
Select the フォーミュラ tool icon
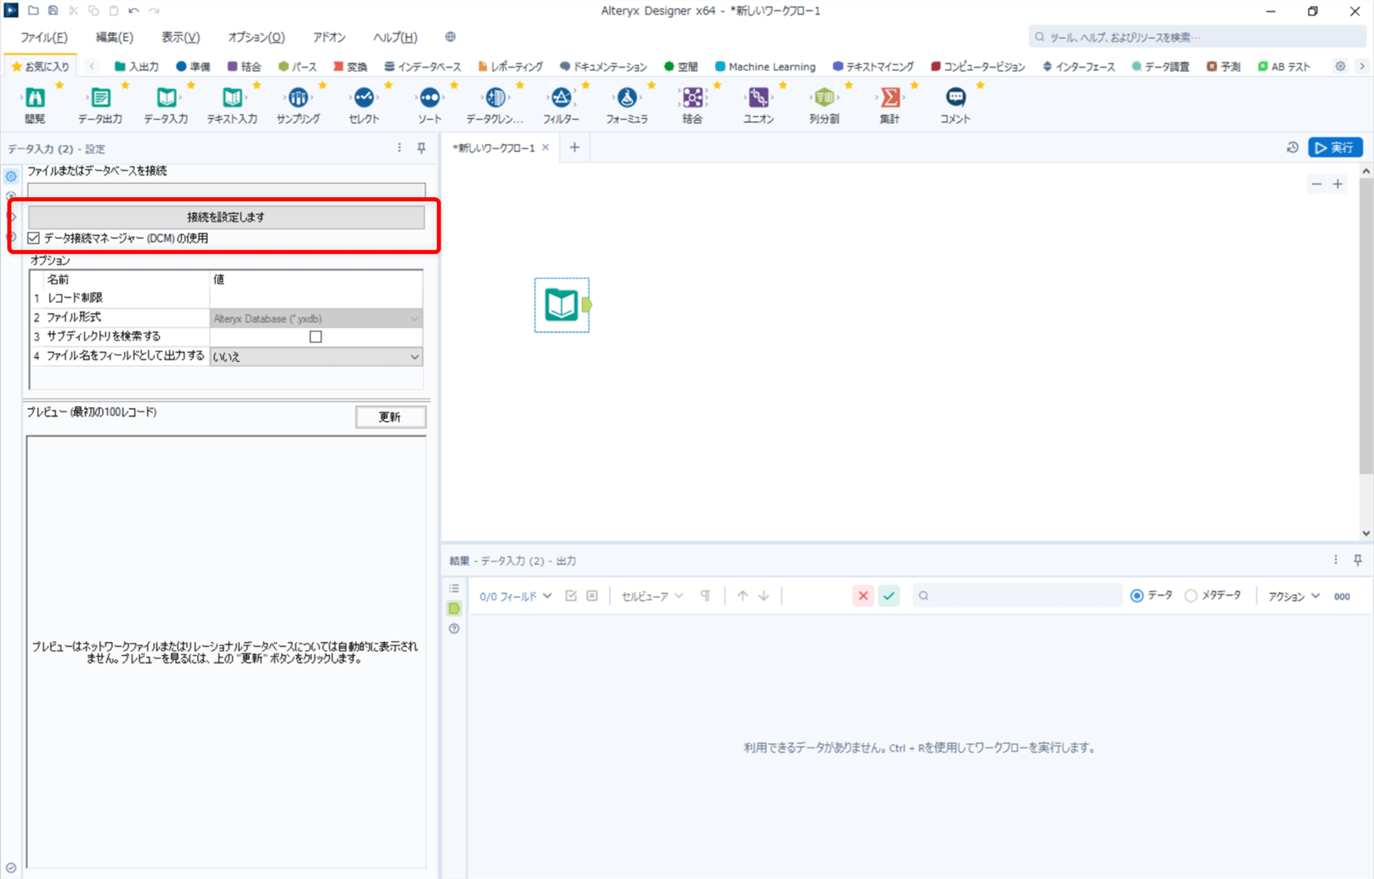pos(627,98)
